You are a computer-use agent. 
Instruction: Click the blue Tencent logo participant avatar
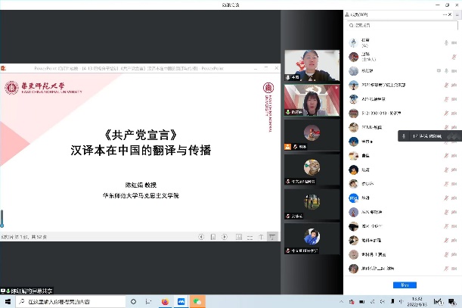pos(353,198)
